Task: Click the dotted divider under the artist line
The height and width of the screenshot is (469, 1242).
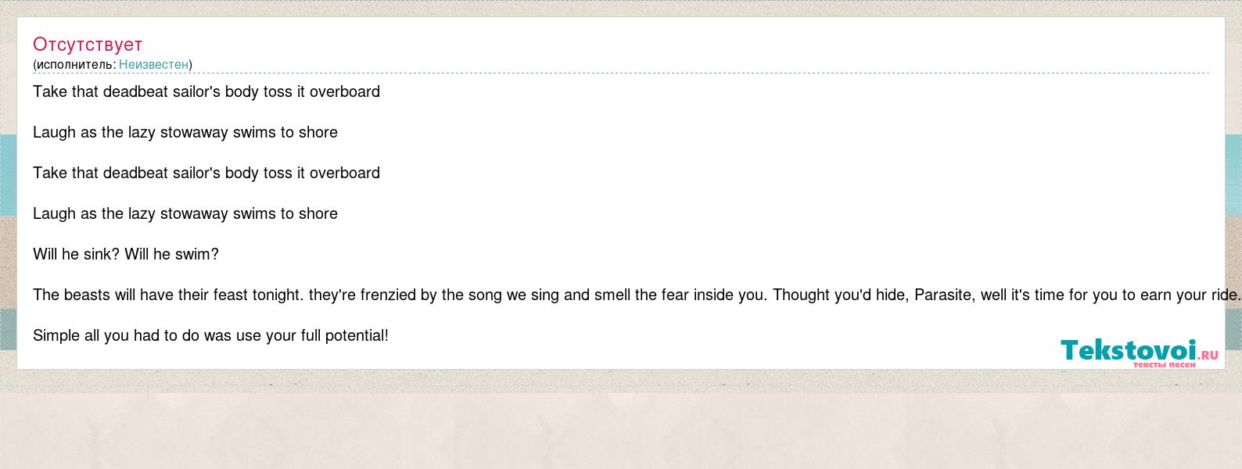Action: (x=621, y=73)
